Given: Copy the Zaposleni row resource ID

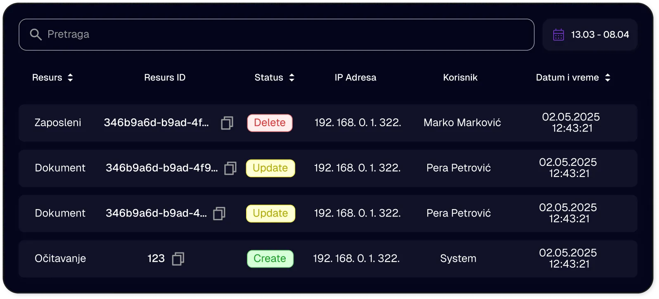Looking at the screenshot, I should (227, 123).
